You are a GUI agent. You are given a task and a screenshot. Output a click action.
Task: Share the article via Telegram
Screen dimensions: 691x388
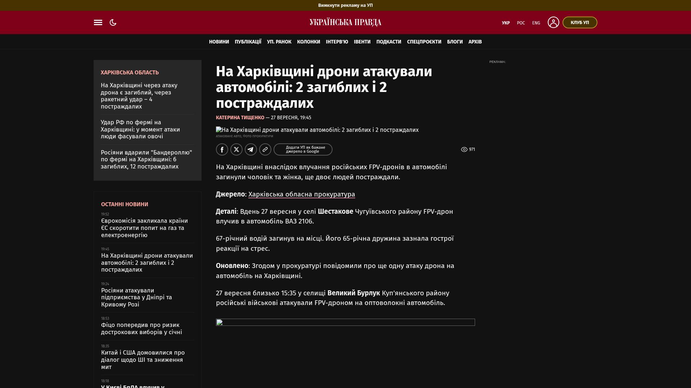coord(251,149)
